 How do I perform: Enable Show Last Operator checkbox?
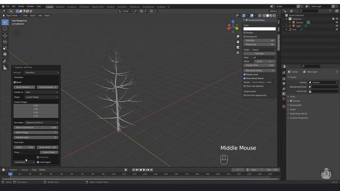tap(244, 86)
